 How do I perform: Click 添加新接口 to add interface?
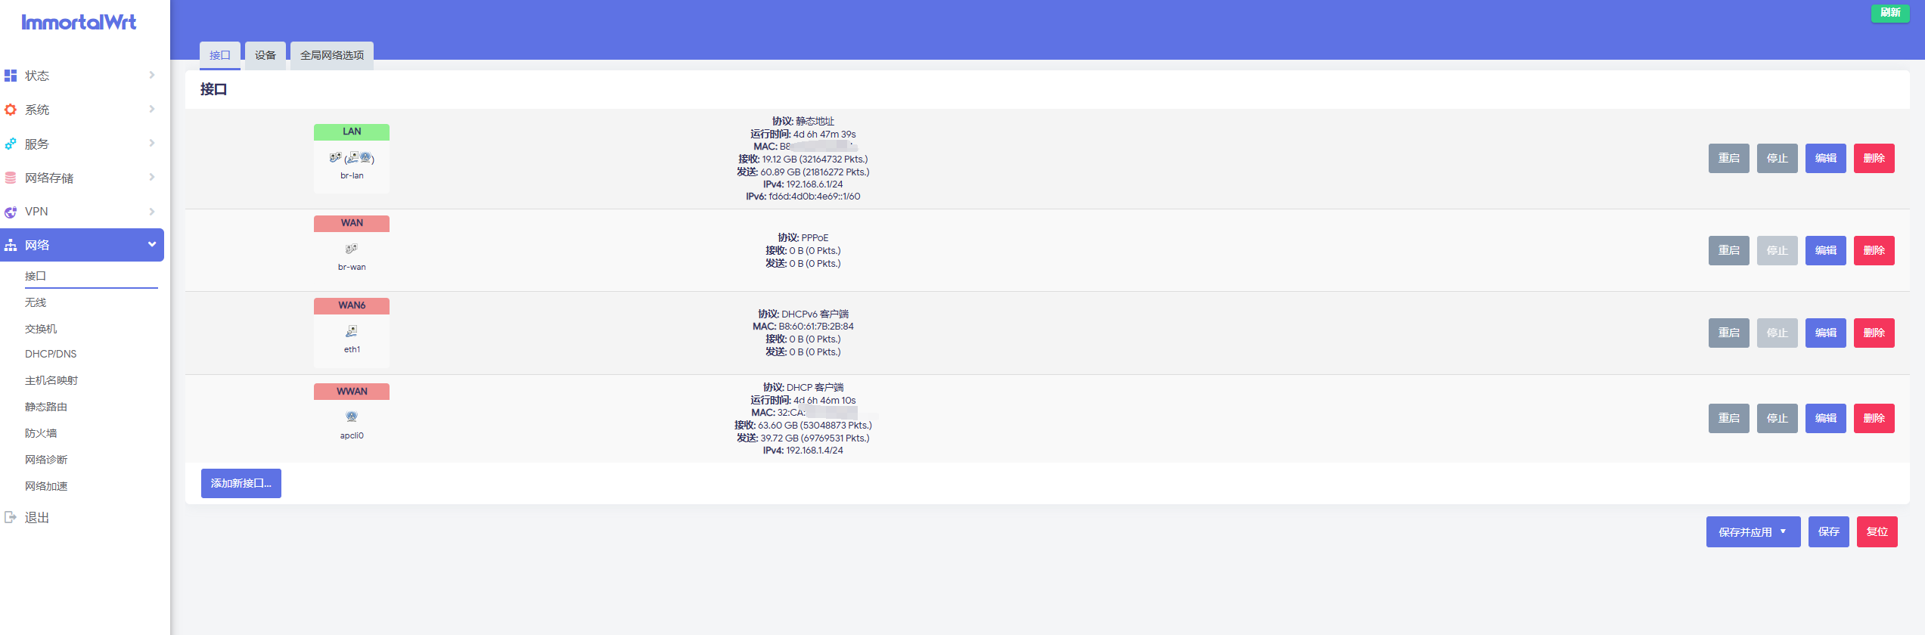click(241, 483)
